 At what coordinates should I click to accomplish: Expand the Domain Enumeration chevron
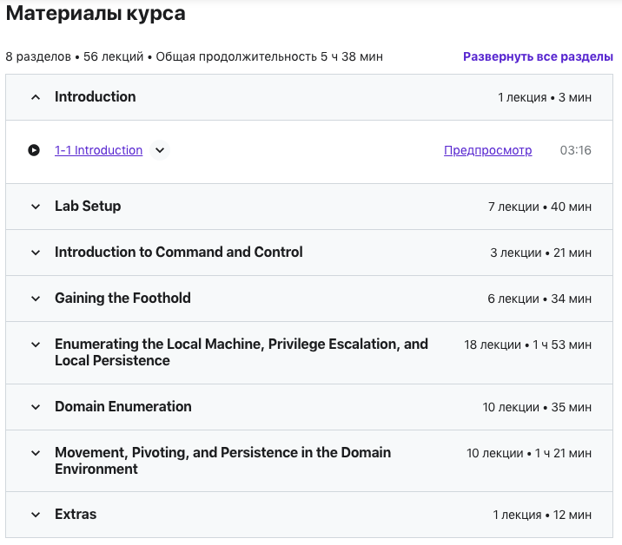[36, 407]
